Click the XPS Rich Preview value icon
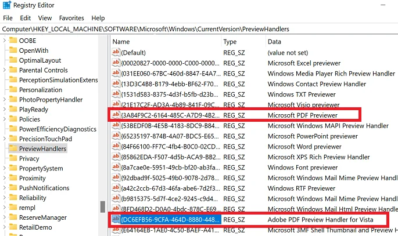Image resolution: width=398 pixels, height=236 pixels. (116, 157)
